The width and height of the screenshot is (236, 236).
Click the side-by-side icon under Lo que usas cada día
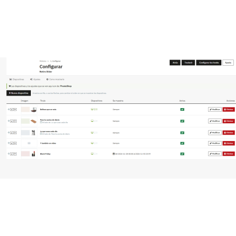pos(41,134)
